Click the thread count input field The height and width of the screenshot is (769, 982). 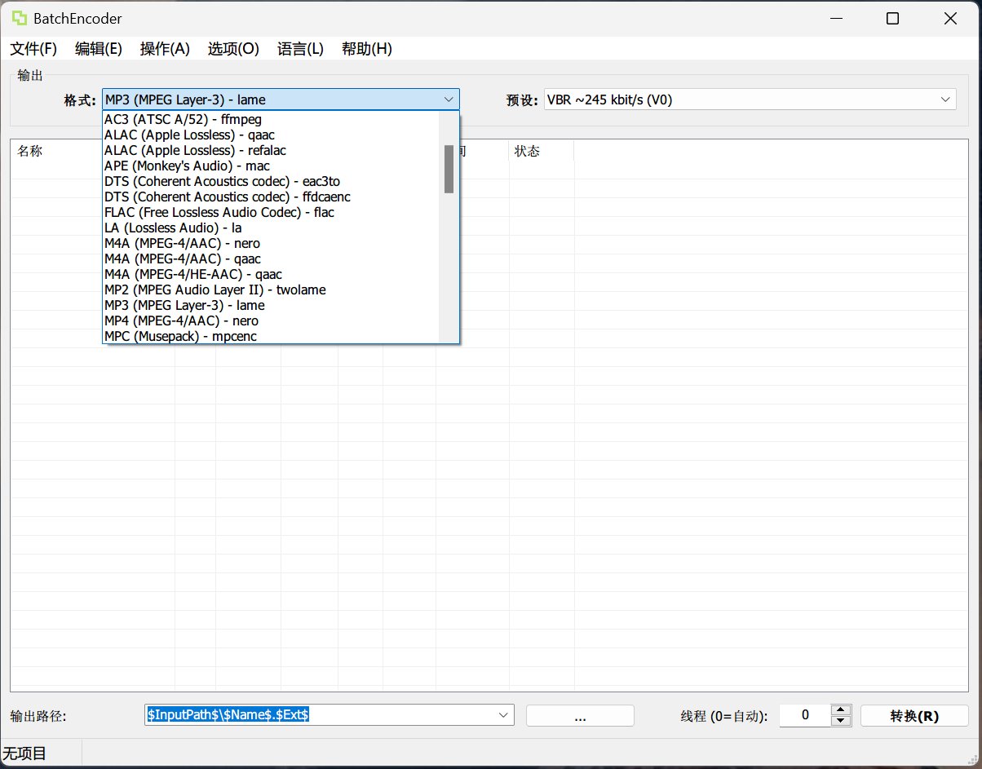(805, 715)
